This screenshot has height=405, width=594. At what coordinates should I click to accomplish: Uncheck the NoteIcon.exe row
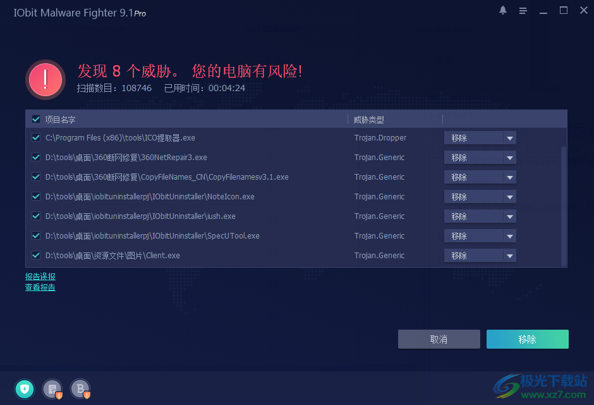36,196
